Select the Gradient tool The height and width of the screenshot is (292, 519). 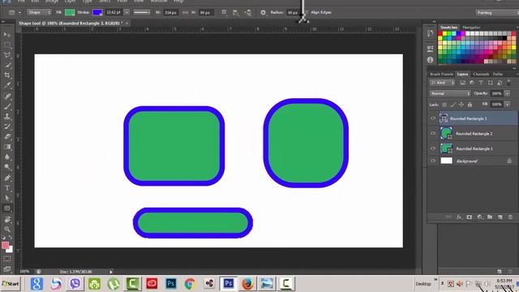click(x=7, y=147)
